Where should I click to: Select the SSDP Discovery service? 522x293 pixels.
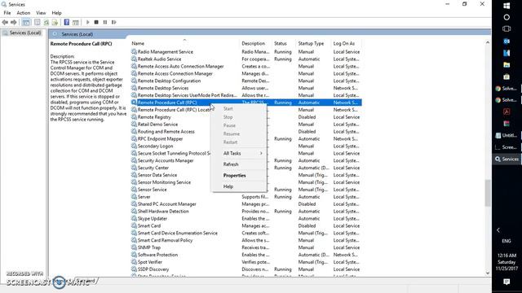pos(246,269)
